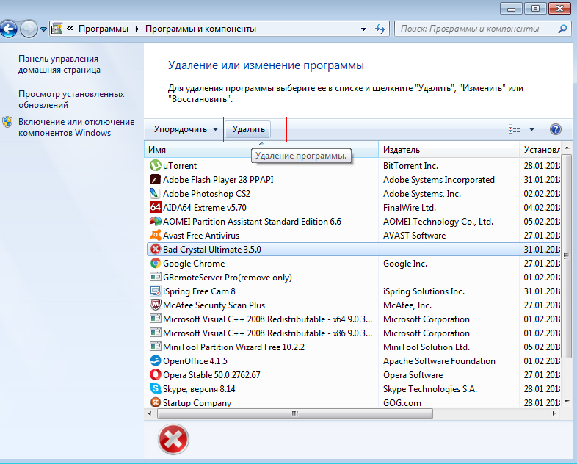Open recent pages dropdown near nav arrows

point(43,29)
